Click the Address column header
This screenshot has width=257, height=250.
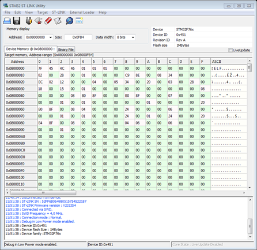21,62
